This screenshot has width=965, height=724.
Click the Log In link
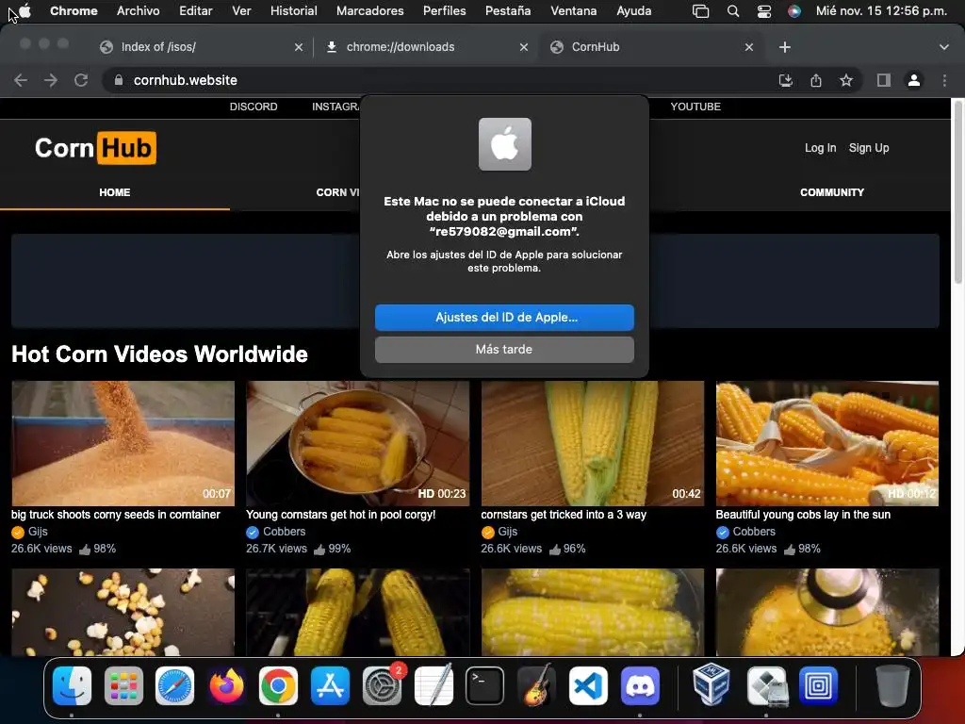pyautogui.click(x=821, y=148)
